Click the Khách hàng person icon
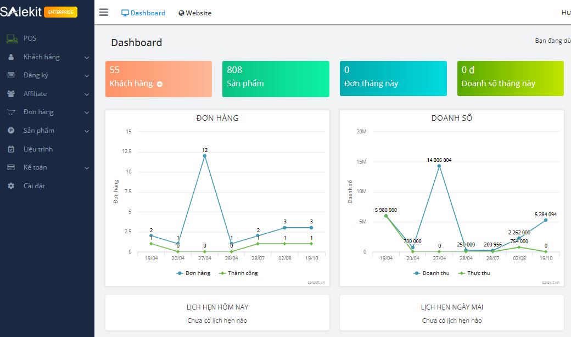The height and width of the screenshot is (337, 571). click(x=11, y=57)
